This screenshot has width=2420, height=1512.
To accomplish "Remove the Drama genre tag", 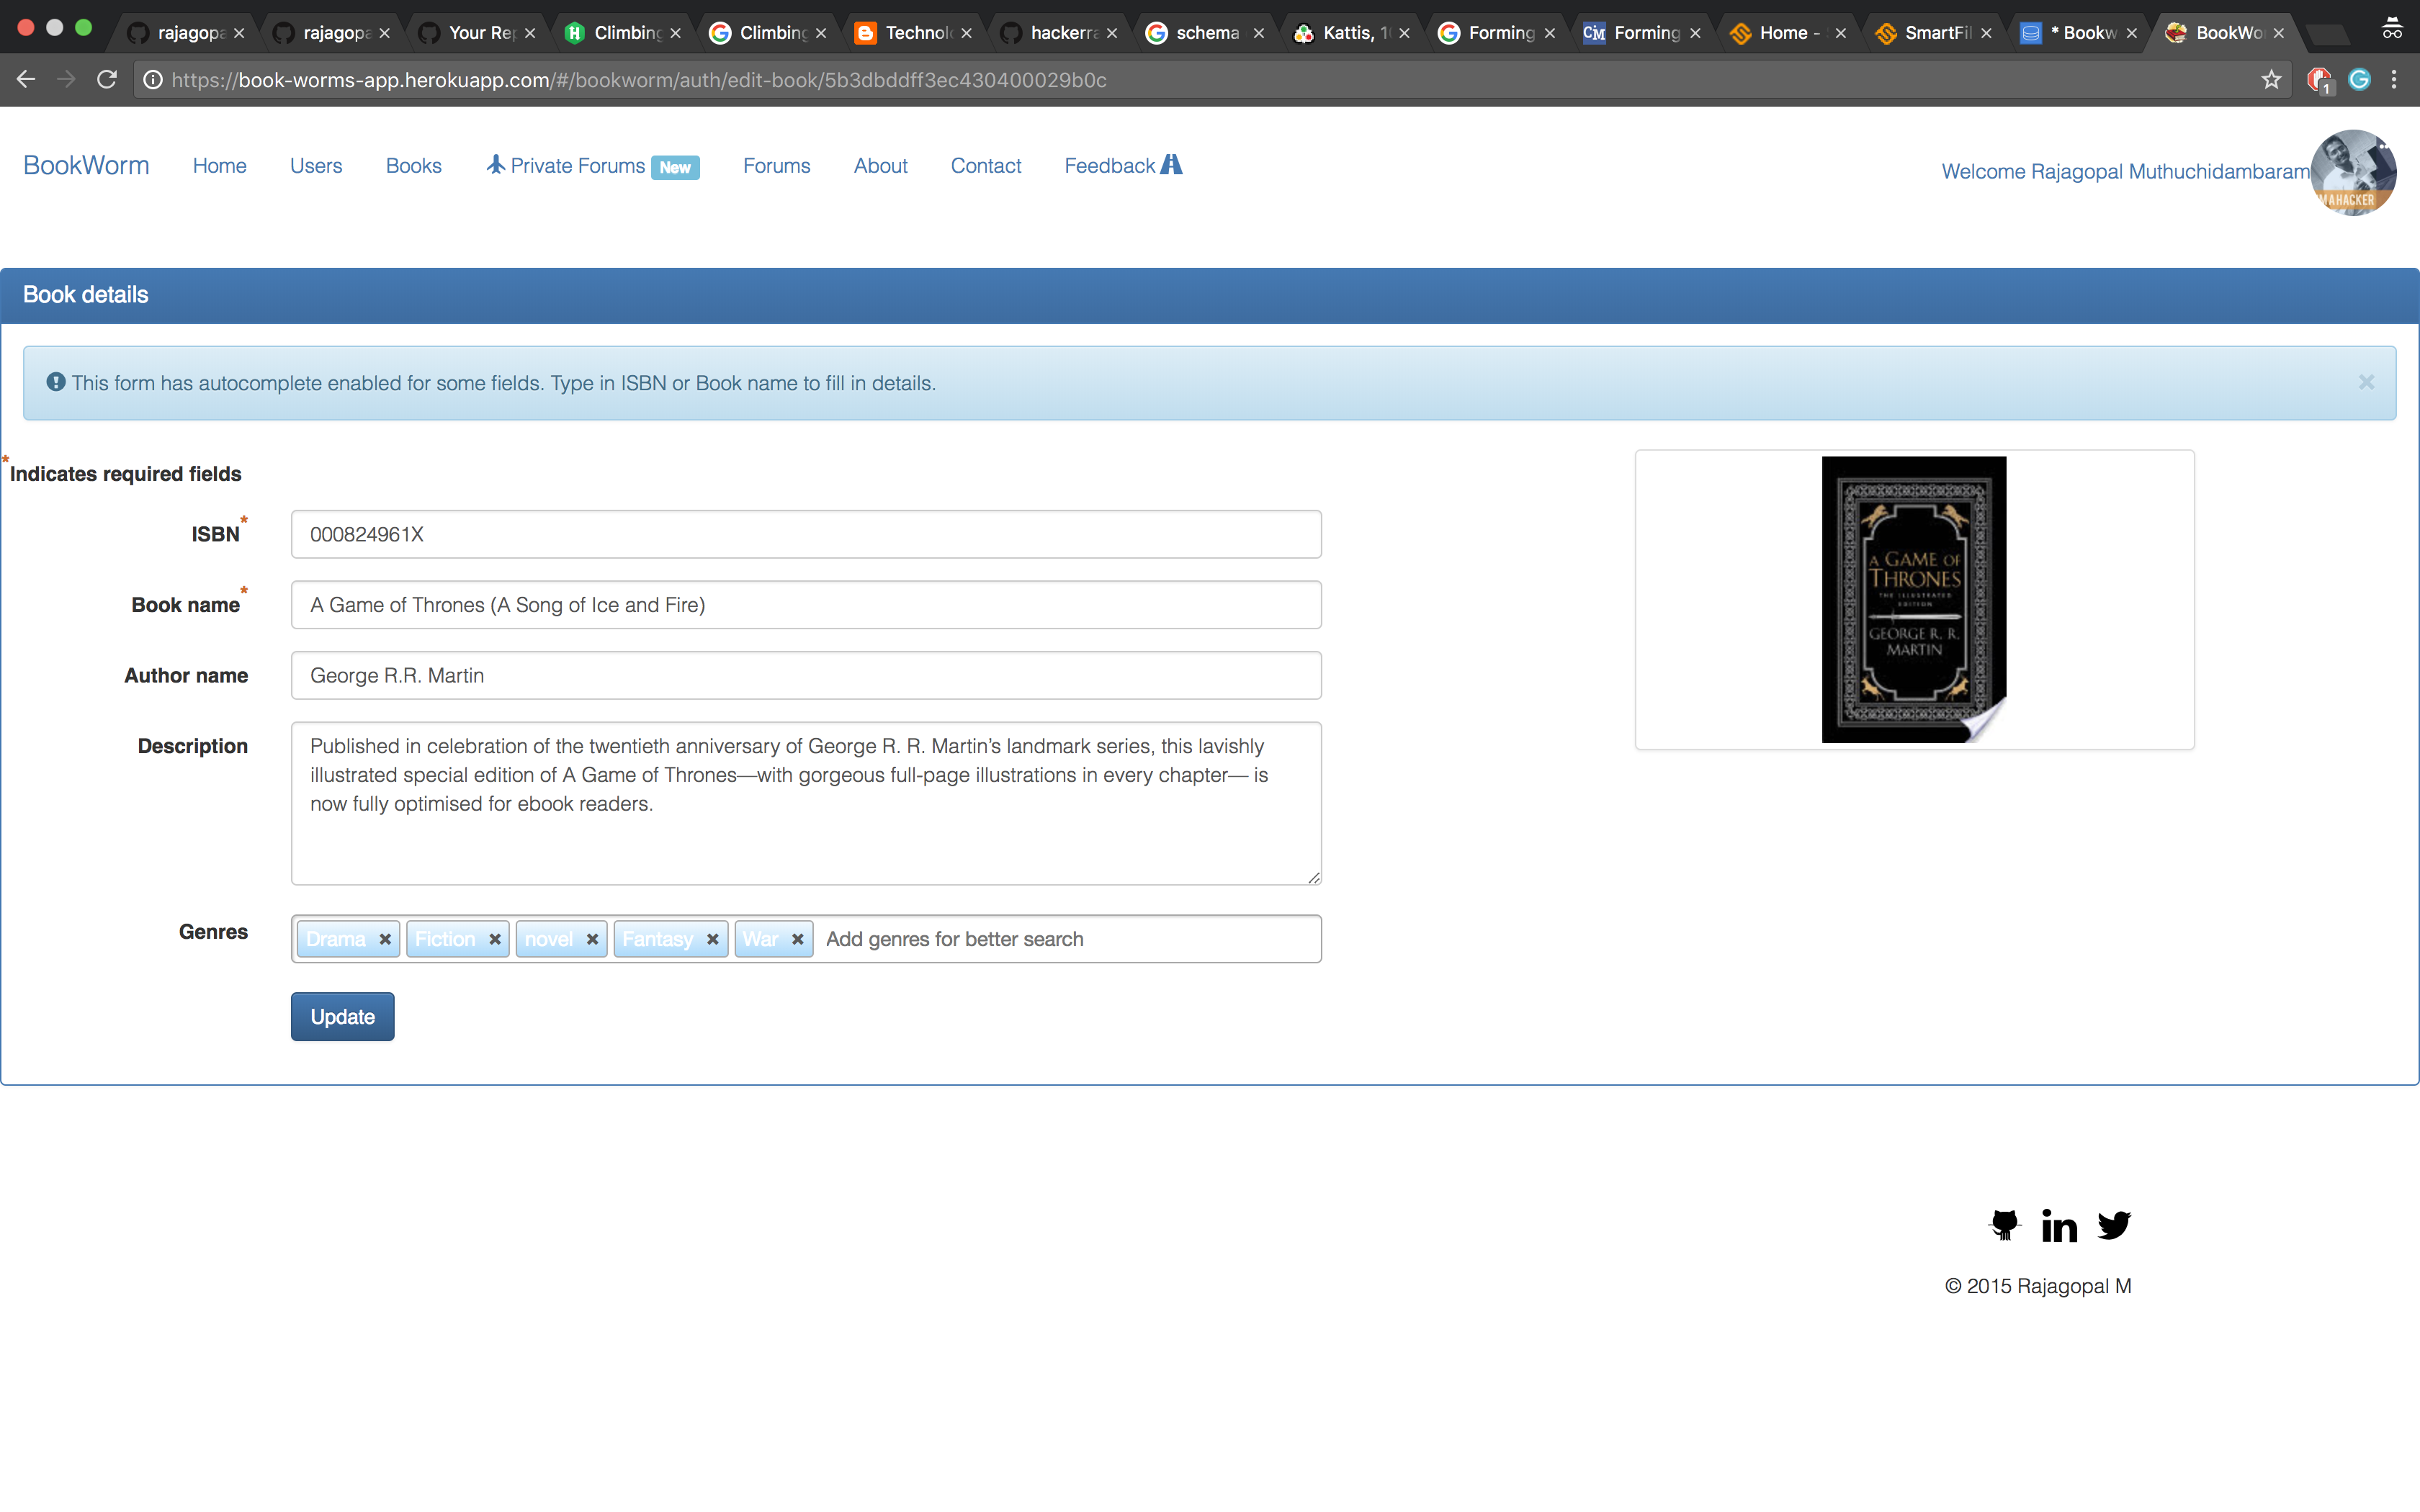I will click(385, 939).
